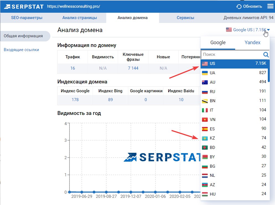Click the website URL in header
Screen dimensions: 275x205
74,6
